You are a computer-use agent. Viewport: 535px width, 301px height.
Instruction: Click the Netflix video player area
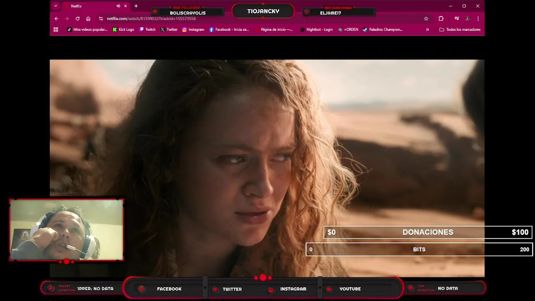click(267, 168)
